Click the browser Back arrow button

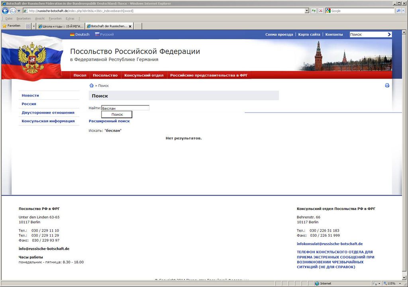click(x=5, y=11)
